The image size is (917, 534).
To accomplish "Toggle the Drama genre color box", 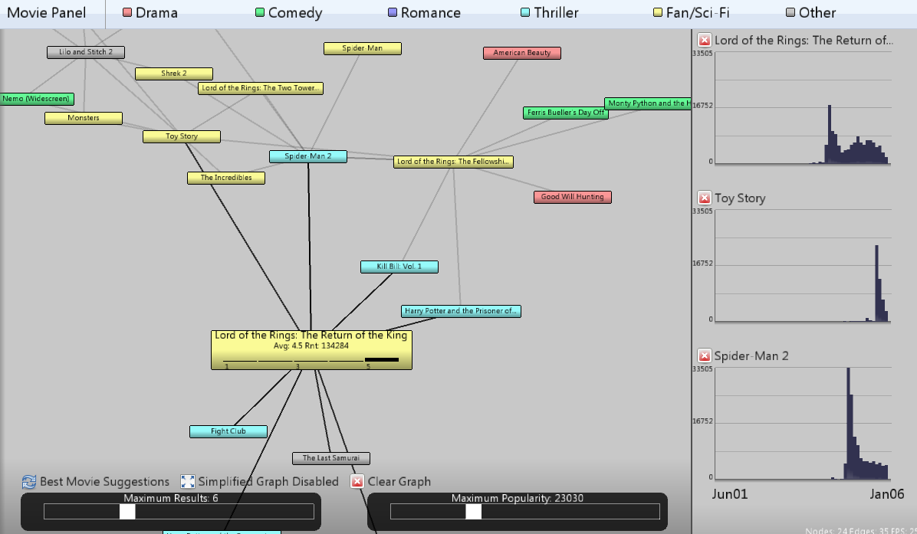I will [127, 12].
